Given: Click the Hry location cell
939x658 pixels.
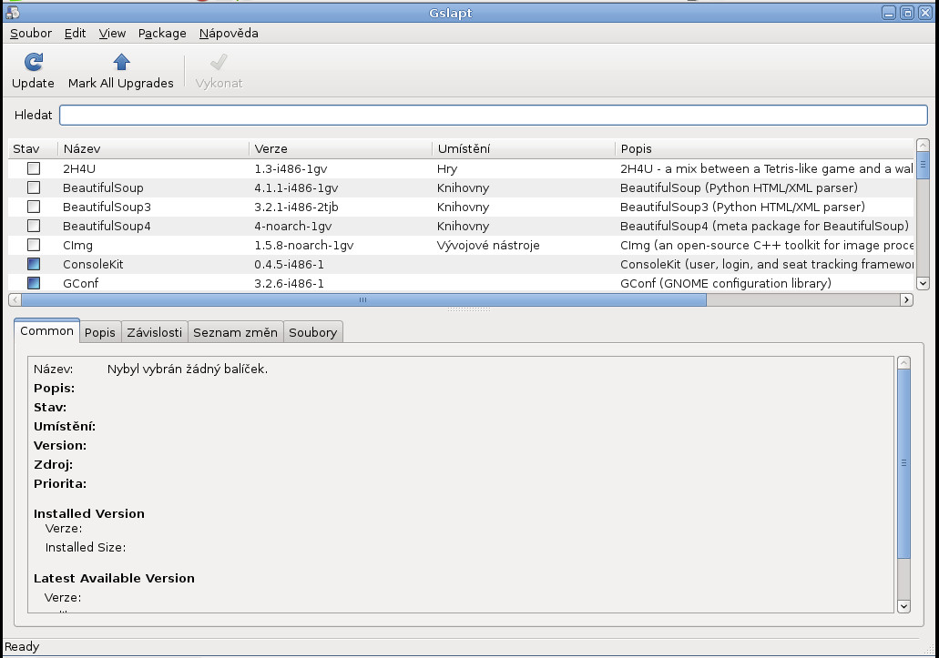Looking at the screenshot, I should coord(447,168).
